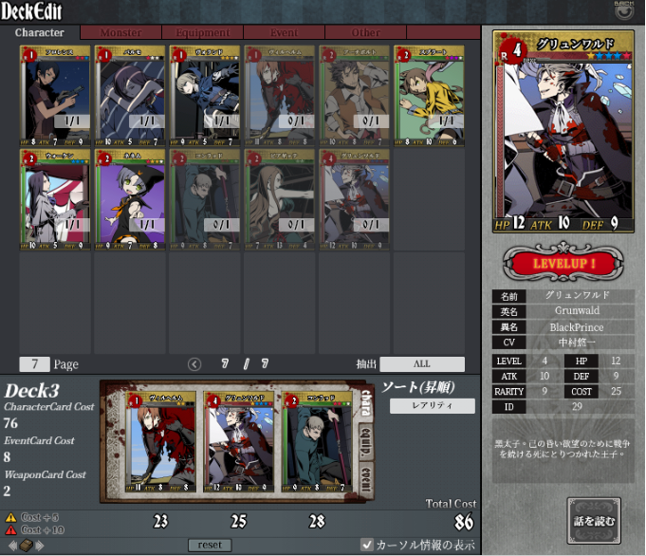Click the Cost +10 label
This screenshot has height=556, width=646.
[x=43, y=530]
